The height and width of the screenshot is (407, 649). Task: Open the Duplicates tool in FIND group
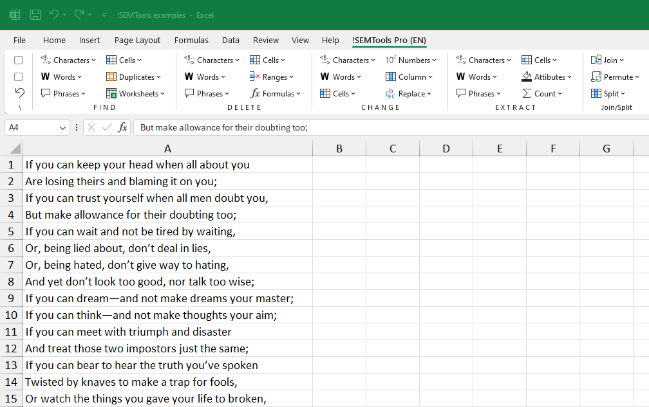point(134,77)
